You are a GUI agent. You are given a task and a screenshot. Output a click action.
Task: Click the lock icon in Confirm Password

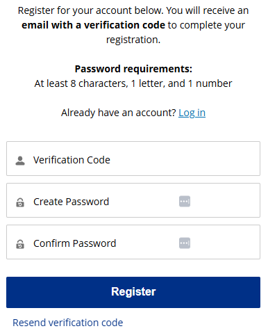click(20, 244)
